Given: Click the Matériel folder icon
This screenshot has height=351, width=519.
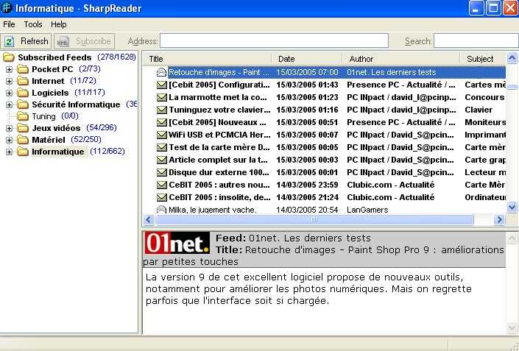Looking at the screenshot, I should 23,140.
